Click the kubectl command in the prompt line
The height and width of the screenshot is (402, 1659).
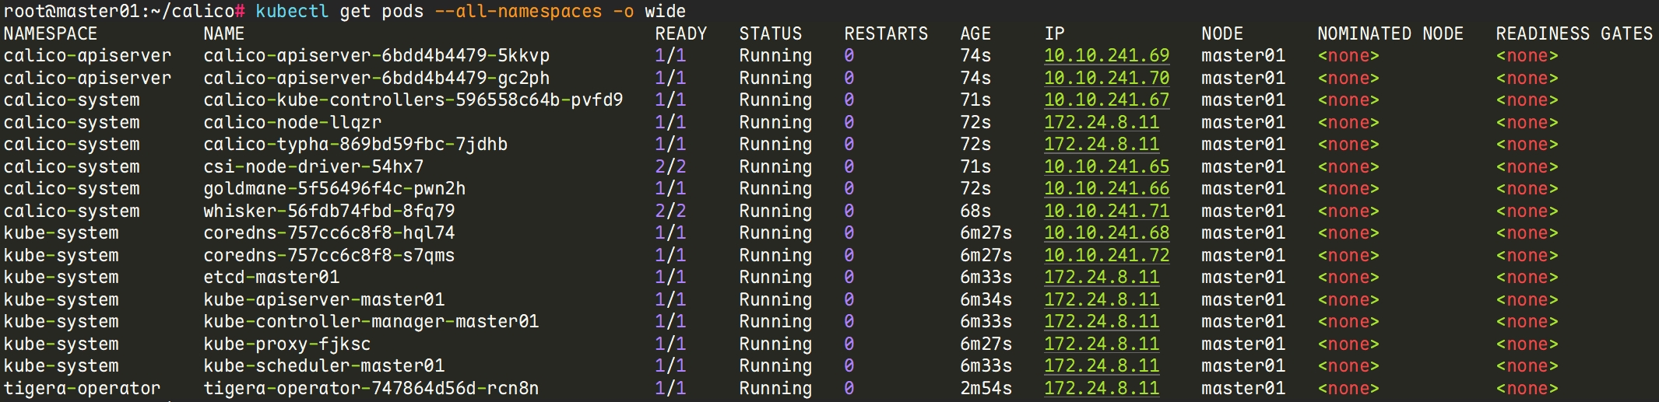pyautogui.click(x=292, y=12)
